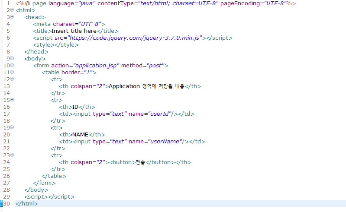
Task: Click the "post" method value
Action: 156,66
